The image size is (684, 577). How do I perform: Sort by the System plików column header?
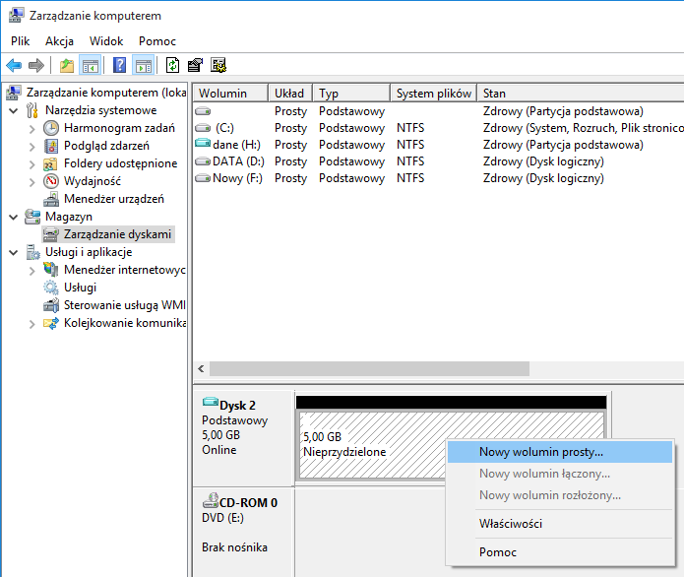coord(434,93)
